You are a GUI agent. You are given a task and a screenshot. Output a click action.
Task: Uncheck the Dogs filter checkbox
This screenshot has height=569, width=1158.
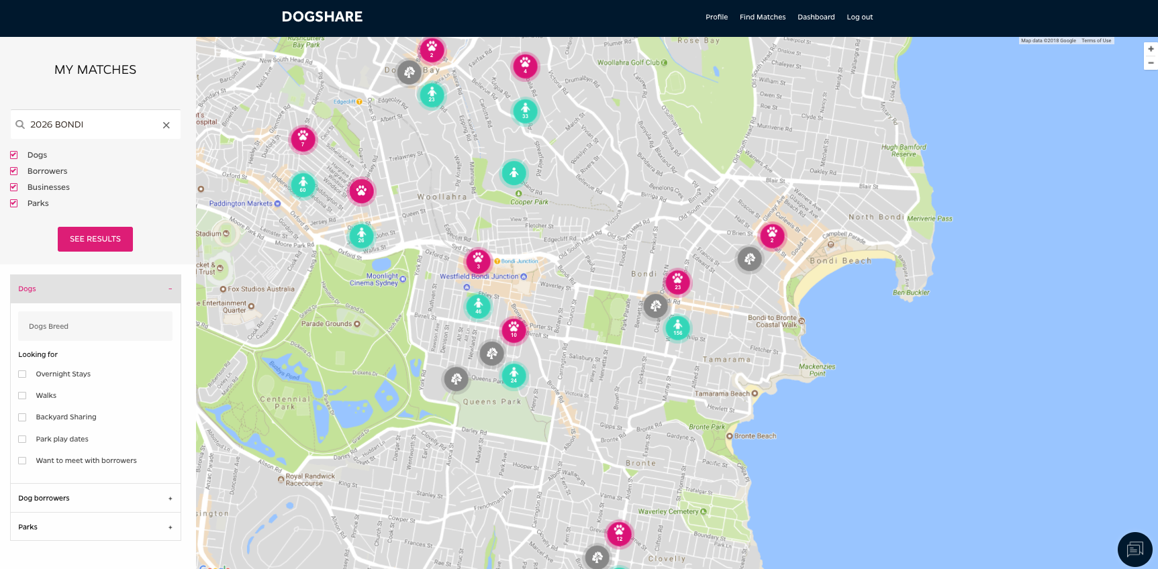(13, 155)
